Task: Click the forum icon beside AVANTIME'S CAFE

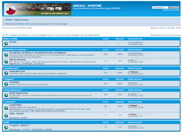Action: tap(6, 73)
